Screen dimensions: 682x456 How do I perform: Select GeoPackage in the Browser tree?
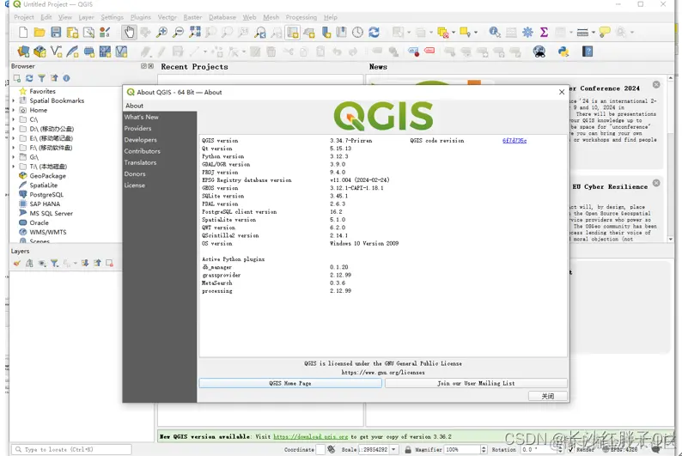click(x=48, y=176)
